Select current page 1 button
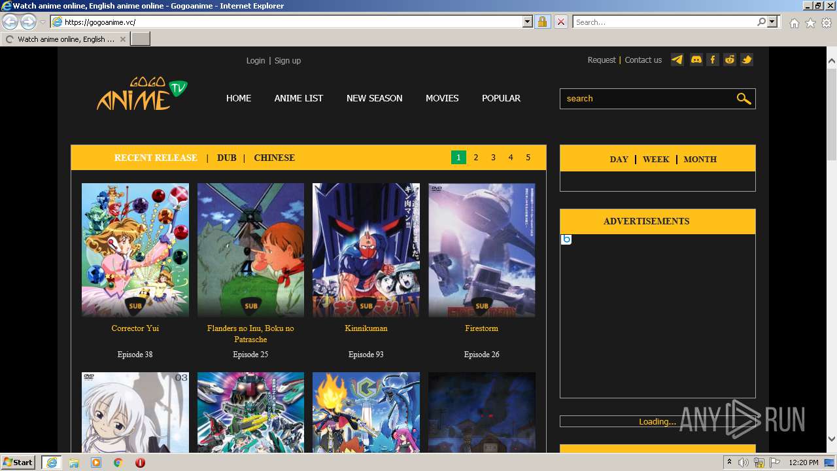The image size is (837, 471). pos(458,158)
